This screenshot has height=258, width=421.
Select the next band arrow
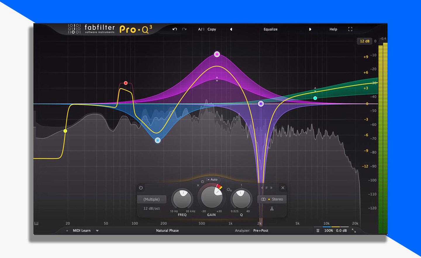pyautogui.click(x=272, y=188)
